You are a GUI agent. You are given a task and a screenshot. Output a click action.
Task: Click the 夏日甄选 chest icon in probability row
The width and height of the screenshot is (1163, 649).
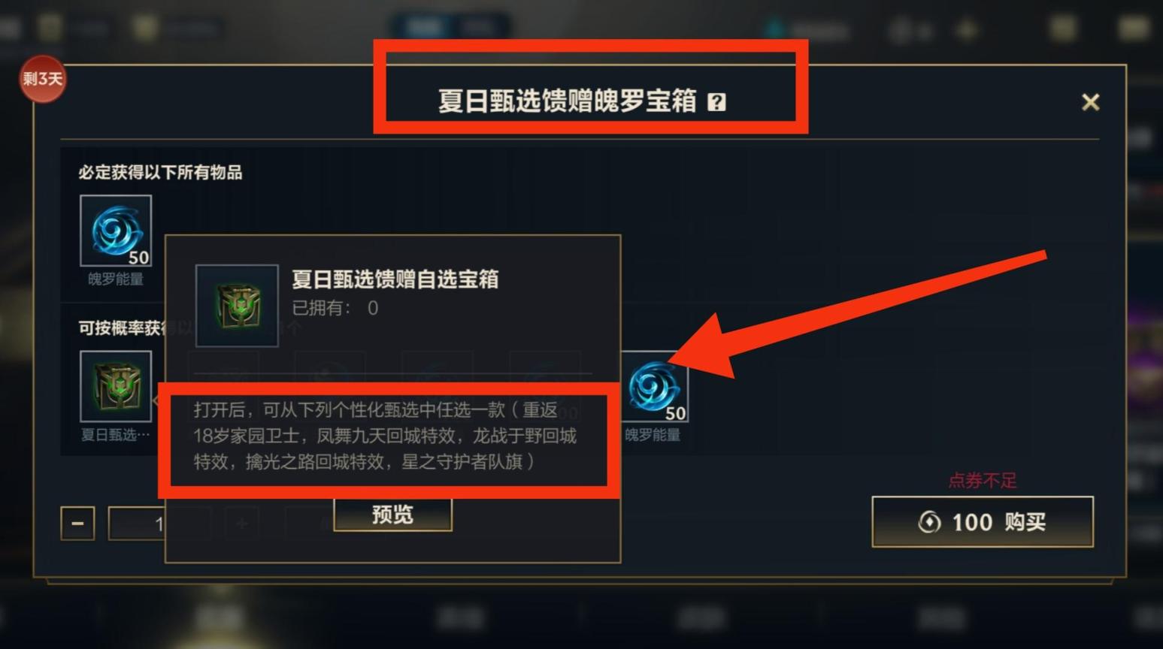pos(116,386)
